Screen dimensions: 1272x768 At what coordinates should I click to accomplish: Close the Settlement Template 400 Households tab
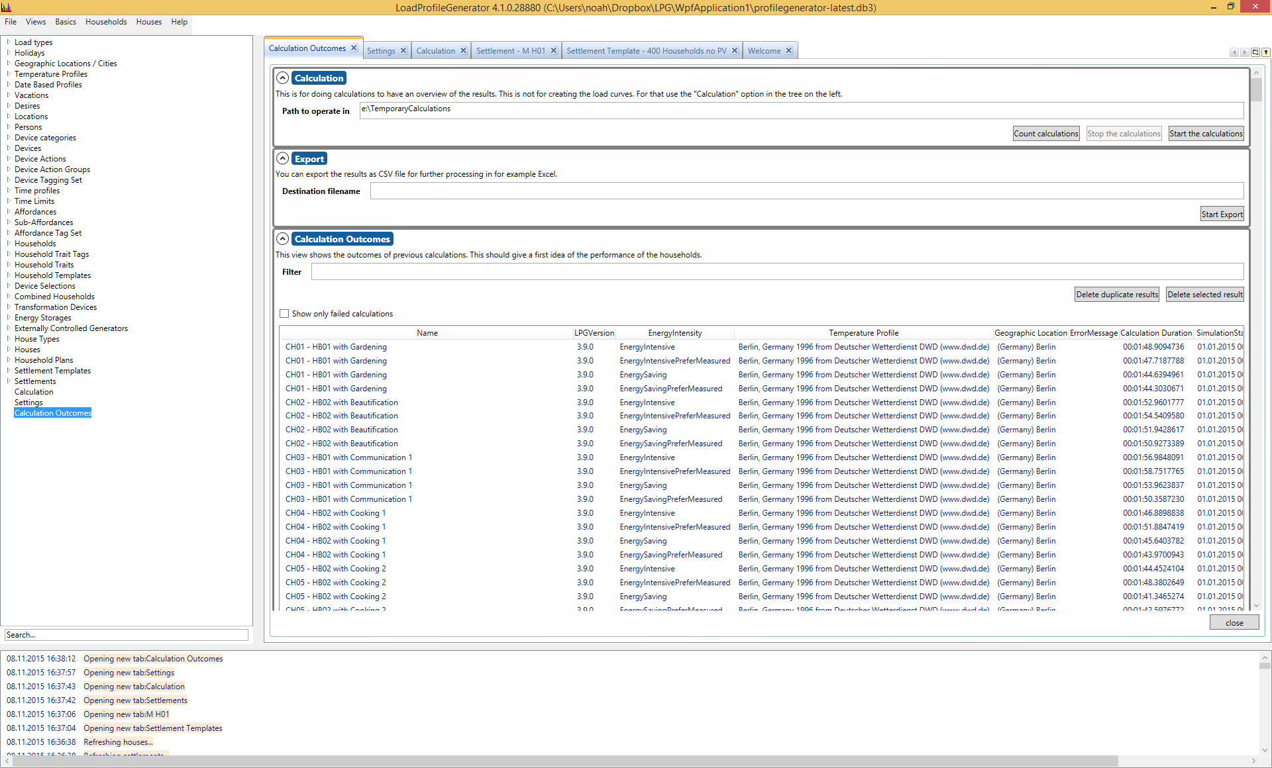[734, 51]
